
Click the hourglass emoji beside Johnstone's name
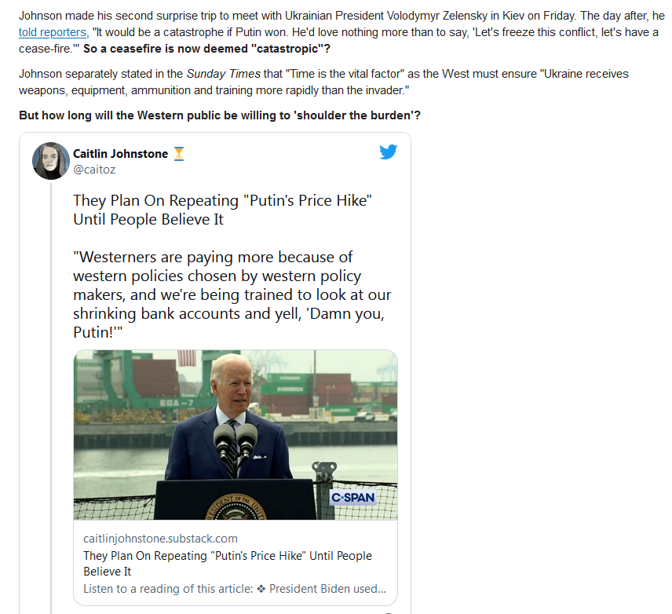pos(179,154)
